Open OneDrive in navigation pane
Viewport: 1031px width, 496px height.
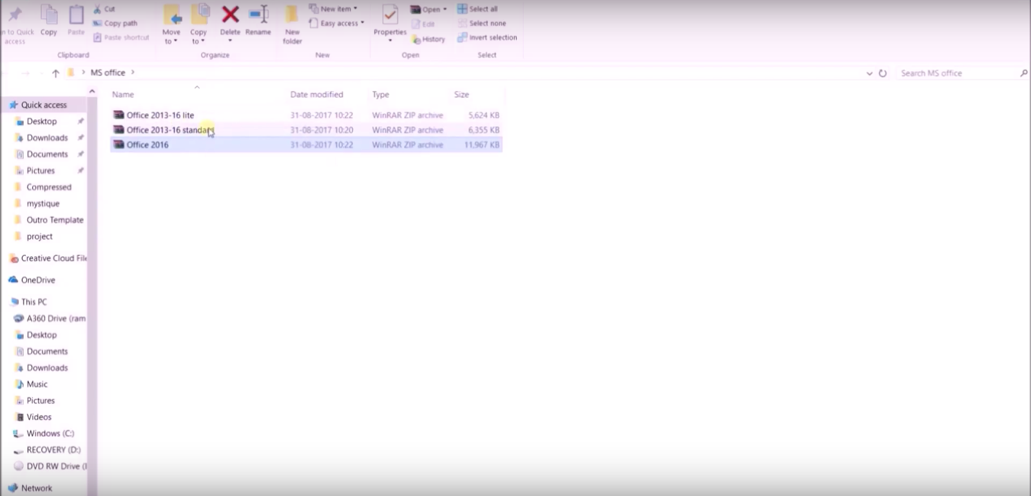click(x=38, y=280)
